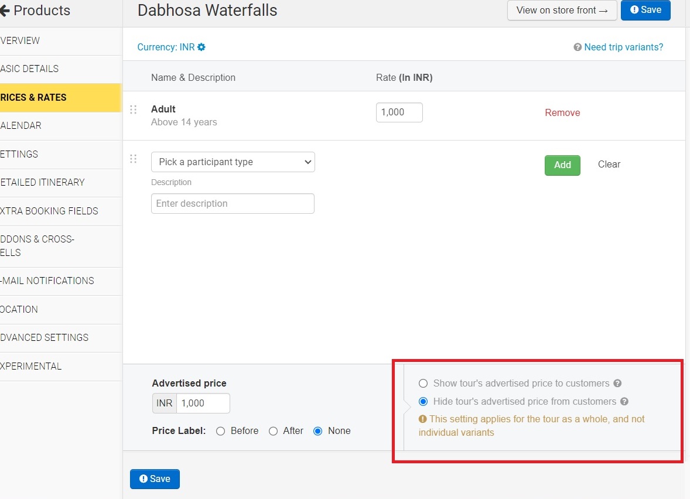Open currency settings gear icon
This screenshot has height=499, width=690.
201,47
